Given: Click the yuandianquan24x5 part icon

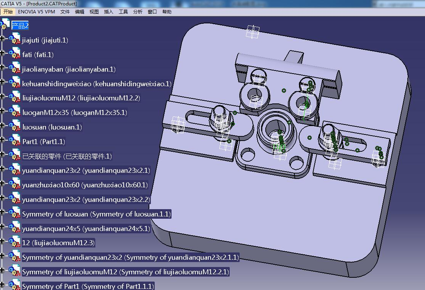Looking at the screenshot, I should coord(15,227).
